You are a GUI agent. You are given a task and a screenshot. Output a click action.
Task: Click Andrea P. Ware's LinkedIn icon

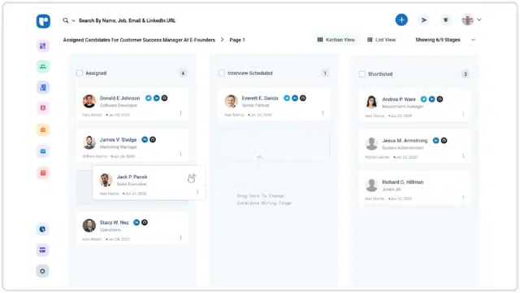click(x=431, y=99)
